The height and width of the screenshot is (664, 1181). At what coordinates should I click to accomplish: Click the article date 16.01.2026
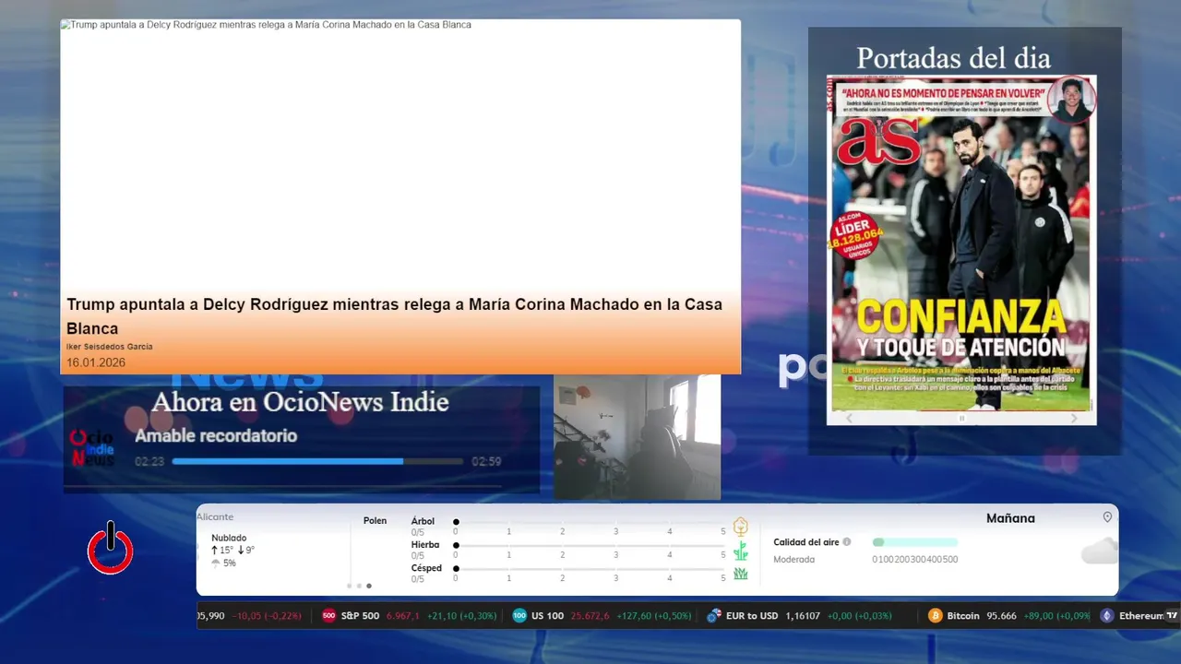96,362
